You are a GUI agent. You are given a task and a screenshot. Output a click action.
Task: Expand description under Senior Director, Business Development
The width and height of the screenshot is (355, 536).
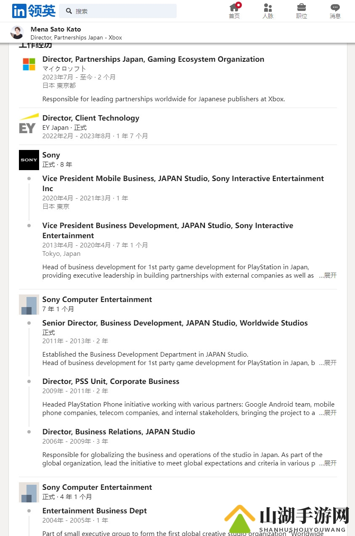[x=328, y=363]
